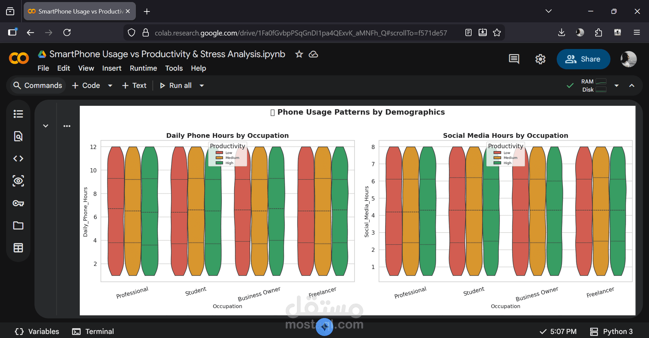Open the Files folder icon

point(18,225)
